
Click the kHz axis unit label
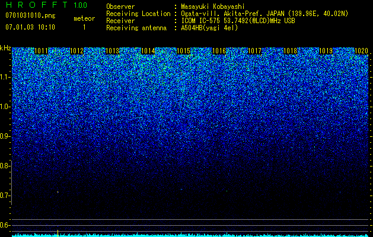(x=5, y=48)
